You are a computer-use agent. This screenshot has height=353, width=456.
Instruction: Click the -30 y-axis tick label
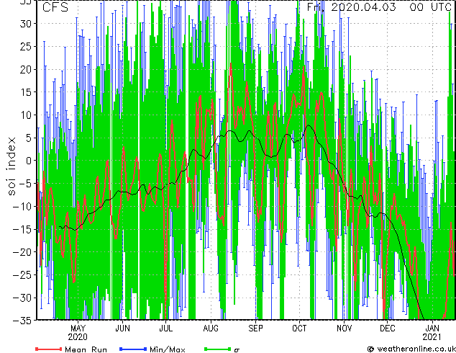pos(23,298)
